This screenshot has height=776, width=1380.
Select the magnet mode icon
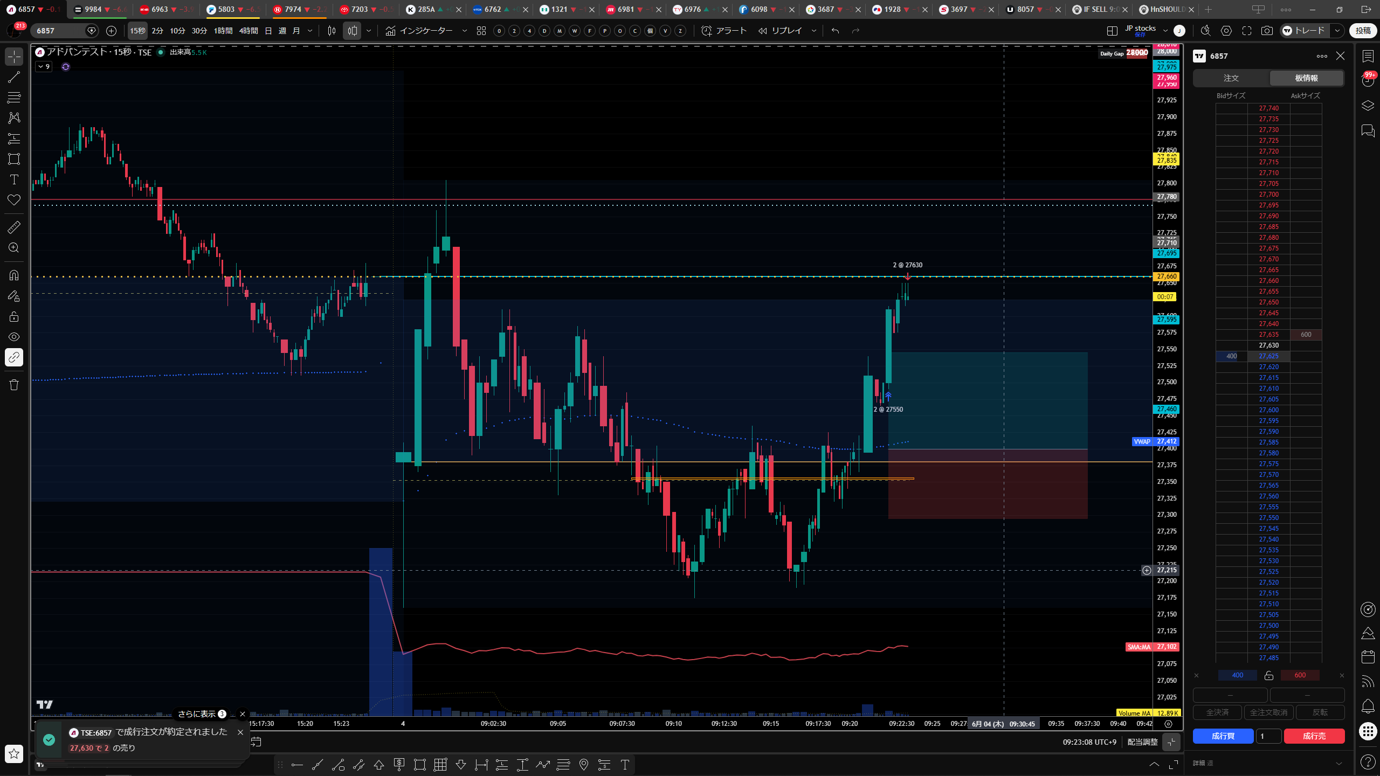14,275
